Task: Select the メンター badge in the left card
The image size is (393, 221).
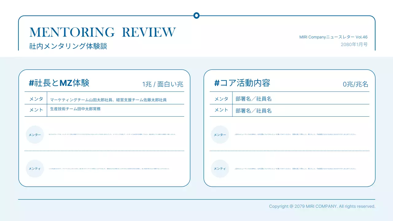Action: pos(35,134)
